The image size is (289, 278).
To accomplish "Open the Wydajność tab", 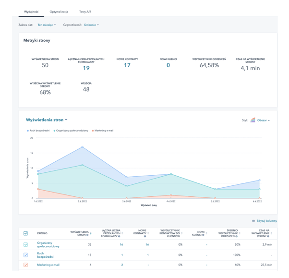I will pyautogui.click(x=31, y=12).
